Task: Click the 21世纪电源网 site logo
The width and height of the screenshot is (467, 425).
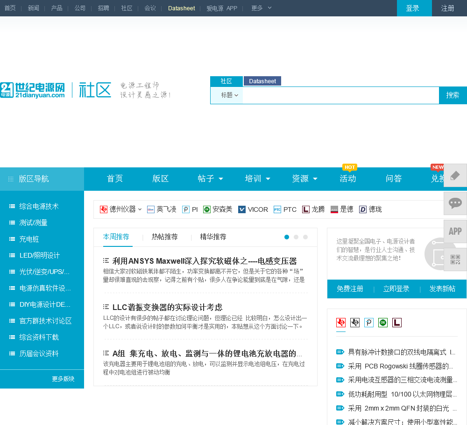Action: click(33, 90)
